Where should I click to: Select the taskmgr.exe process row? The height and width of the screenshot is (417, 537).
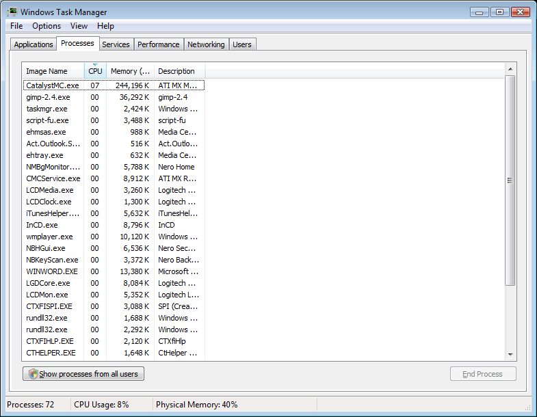tap(114, 109)
